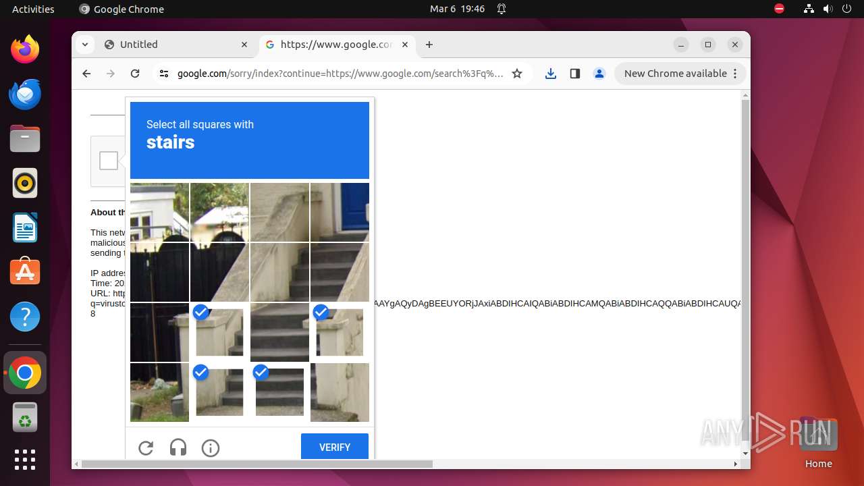Open the Chrome profile avatar icon
The height and width of the screenshot is (486, 864).
point(599,74)
